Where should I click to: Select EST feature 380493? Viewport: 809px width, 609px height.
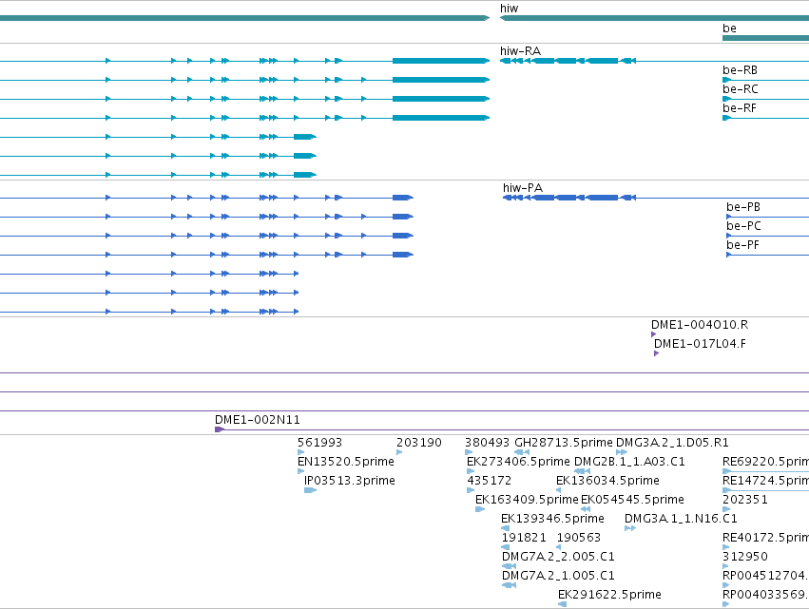tap(487, 443)
